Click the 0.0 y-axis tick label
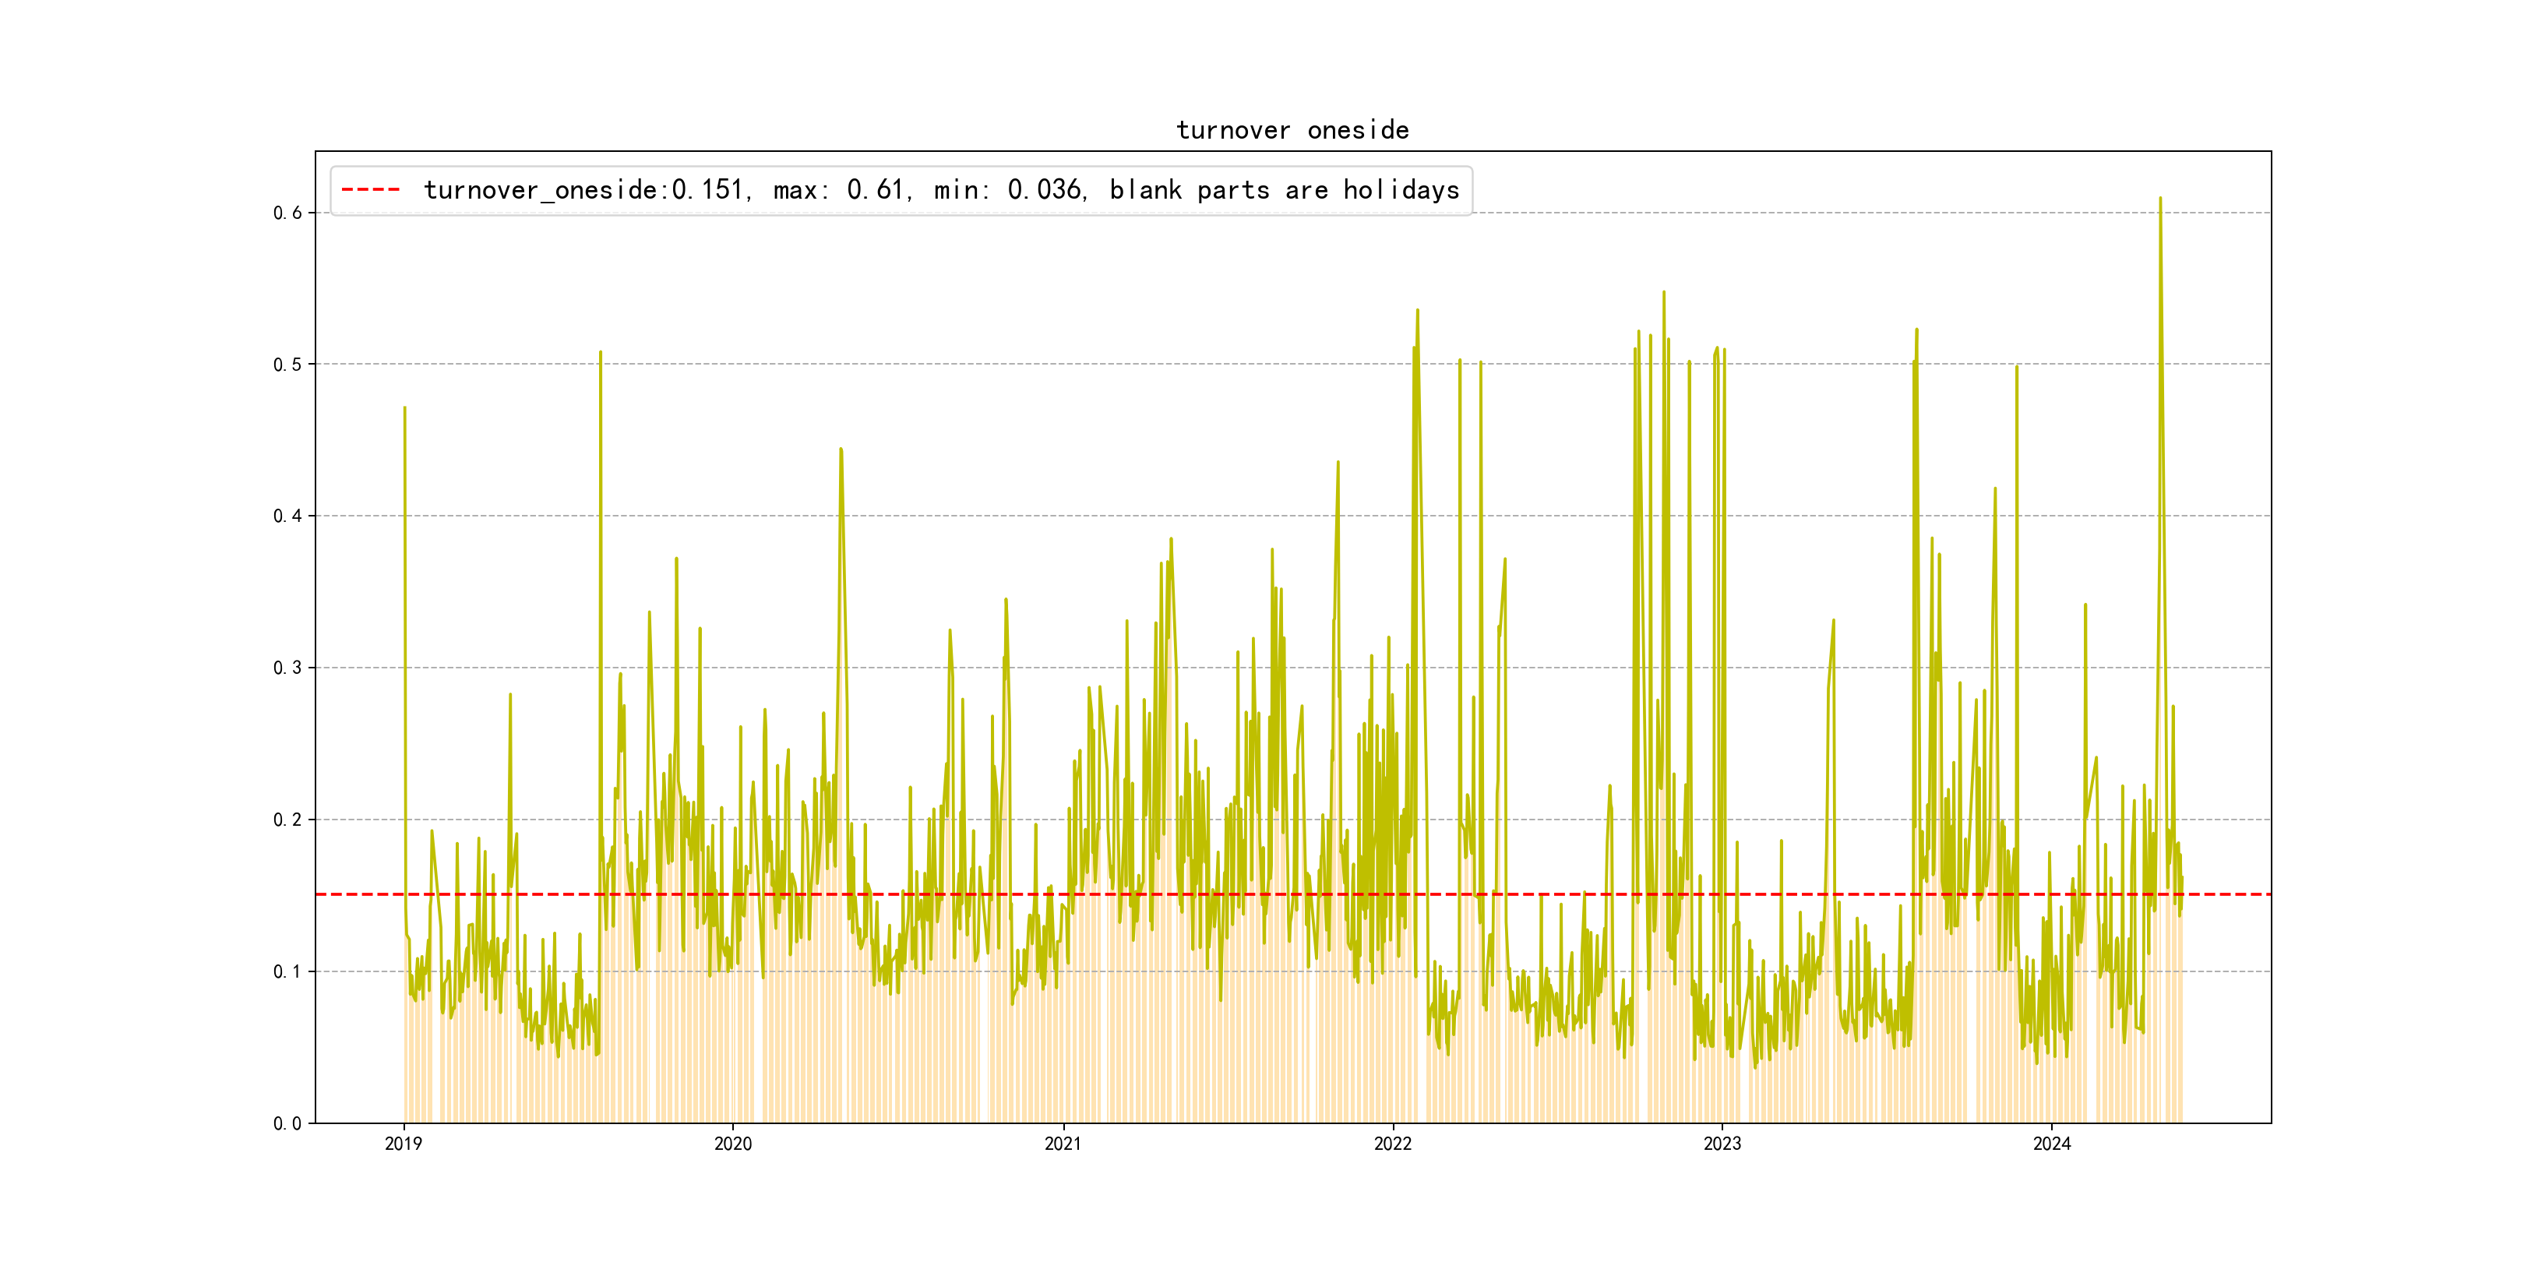 pos(287,1124)
